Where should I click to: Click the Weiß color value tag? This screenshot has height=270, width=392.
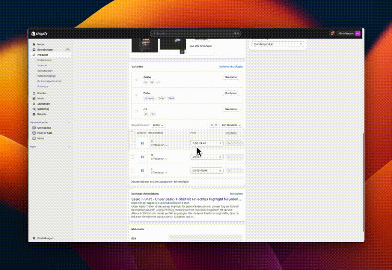point(171,98)
